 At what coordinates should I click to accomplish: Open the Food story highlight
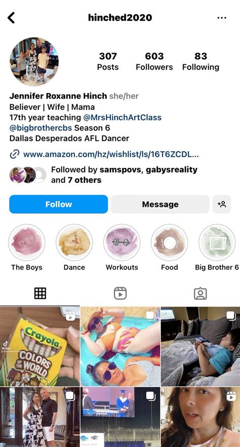(x=170, y=242)
